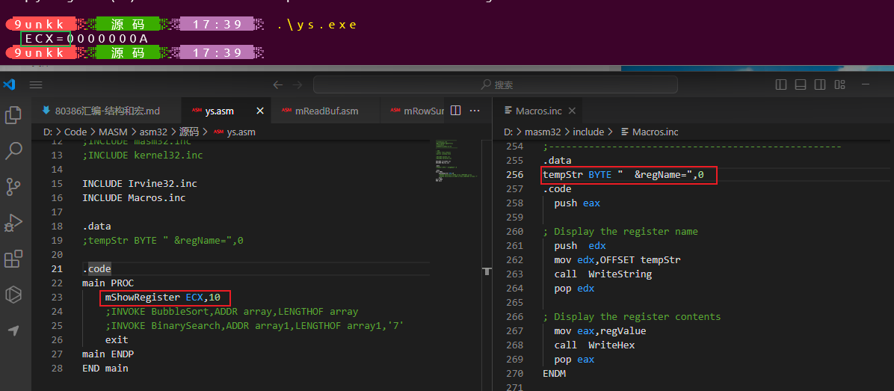894x391 pixels.
Task: Open the Source Control view
Action: coord(13,186)
